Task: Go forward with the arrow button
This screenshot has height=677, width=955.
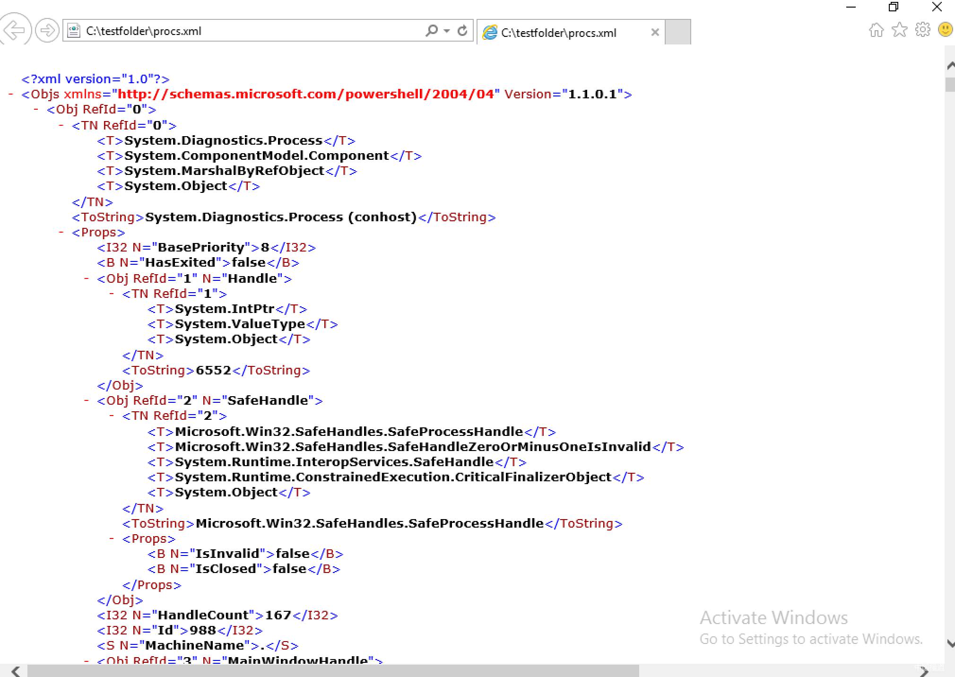Action: pos(47,31)
